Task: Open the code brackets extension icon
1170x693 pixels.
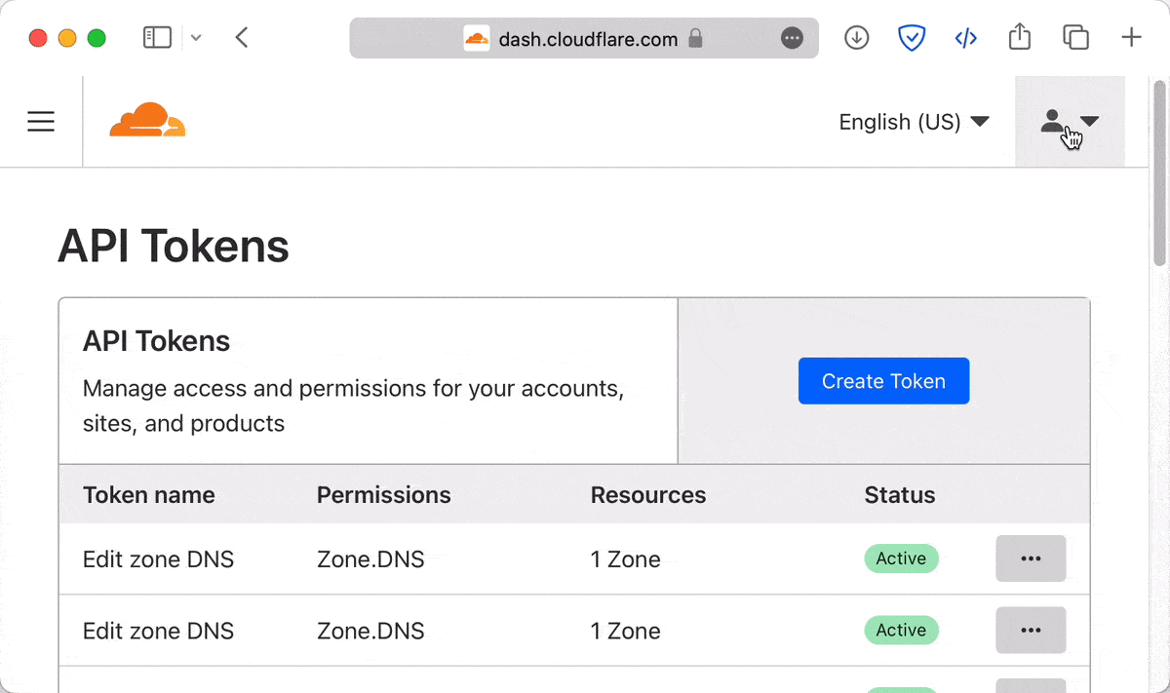Action: click(965, 38)
